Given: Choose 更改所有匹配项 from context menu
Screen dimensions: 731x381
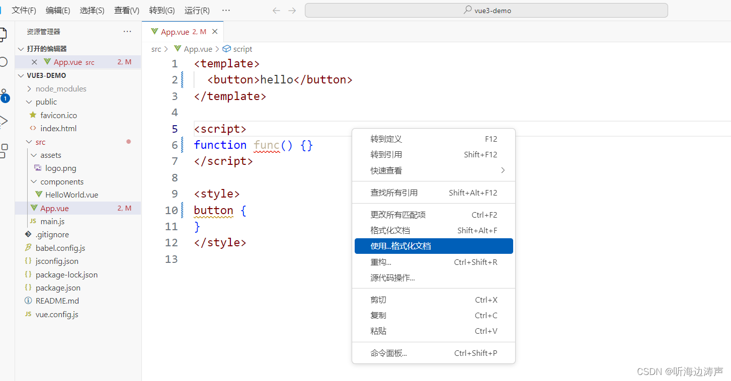Looking at the screenshot, I should [434, 215].
